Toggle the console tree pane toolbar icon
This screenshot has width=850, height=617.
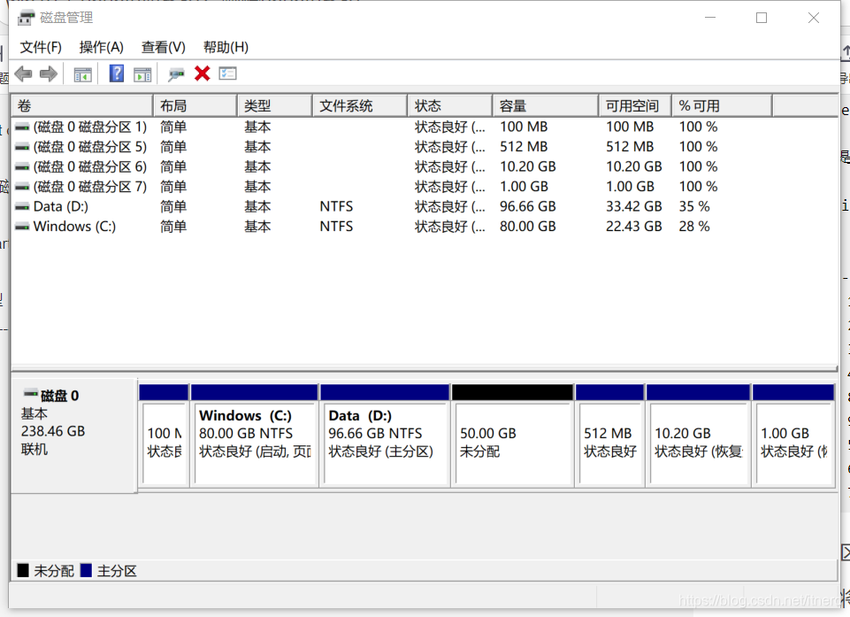pyautogui.click(x=82, y=73)
